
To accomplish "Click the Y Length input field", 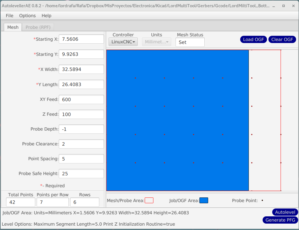I will (81, 85).
